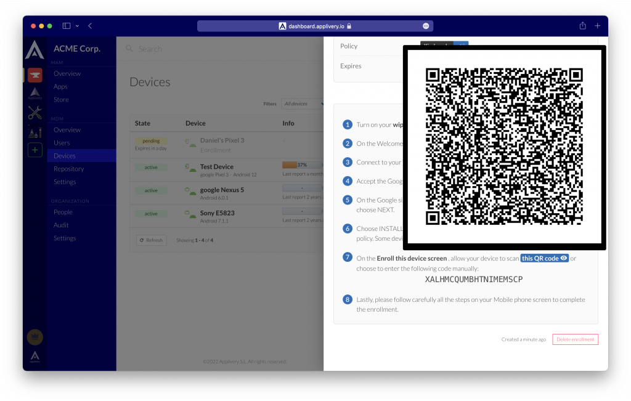
Task: Click the Safari share icon
Action: coord(582,26)
